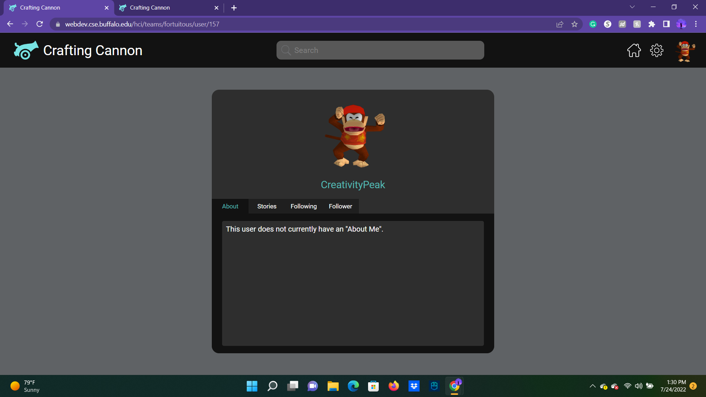Screen dimensions: 706x397
Task: Share this page icon in address bar
Action: coord(560,24)
